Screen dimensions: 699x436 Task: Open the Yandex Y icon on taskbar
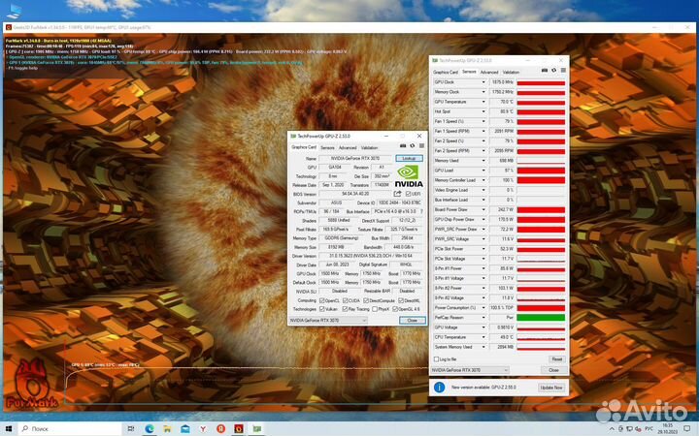click(203, 428)
